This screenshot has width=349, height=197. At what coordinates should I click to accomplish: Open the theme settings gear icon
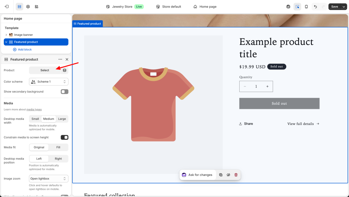click(28, 6)
